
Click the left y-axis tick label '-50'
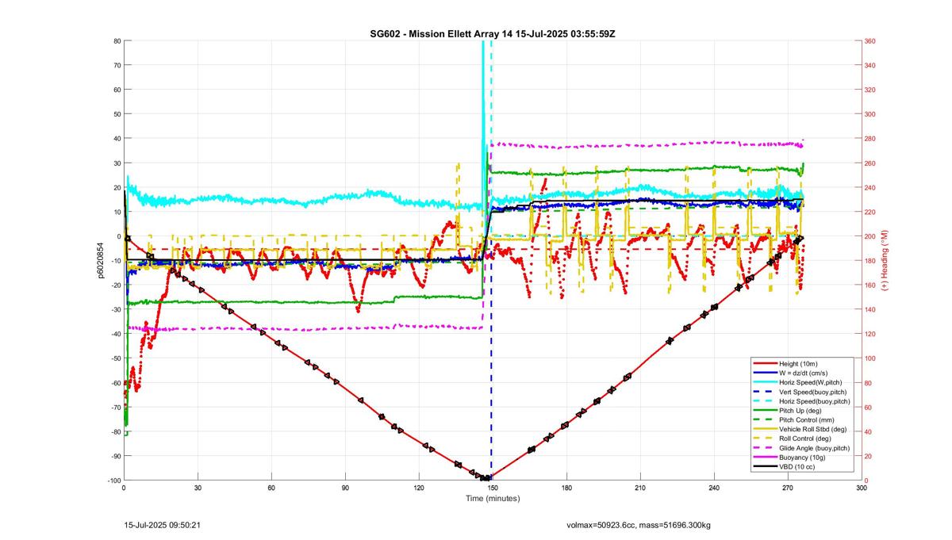pos(114,358)
